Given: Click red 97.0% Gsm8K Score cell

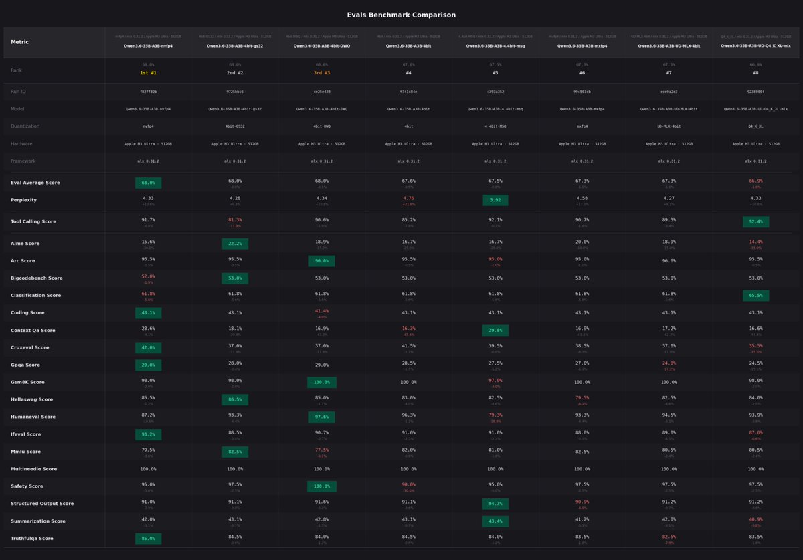Looking at the screenshot, I should point(495,381).
